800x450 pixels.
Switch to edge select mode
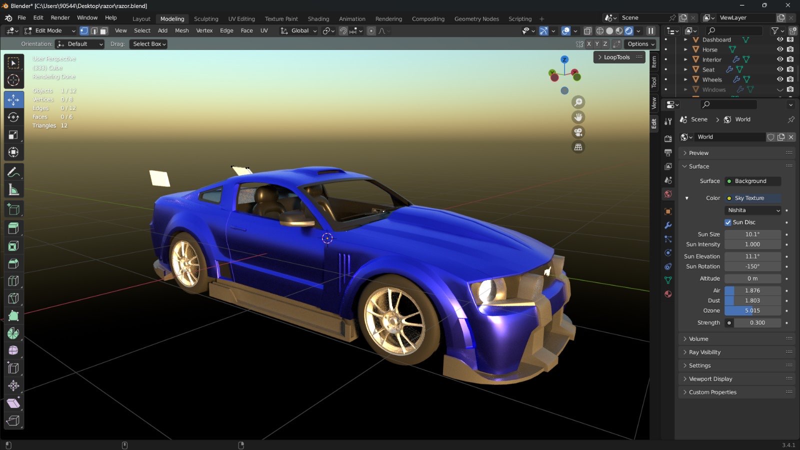click(94, 31)
